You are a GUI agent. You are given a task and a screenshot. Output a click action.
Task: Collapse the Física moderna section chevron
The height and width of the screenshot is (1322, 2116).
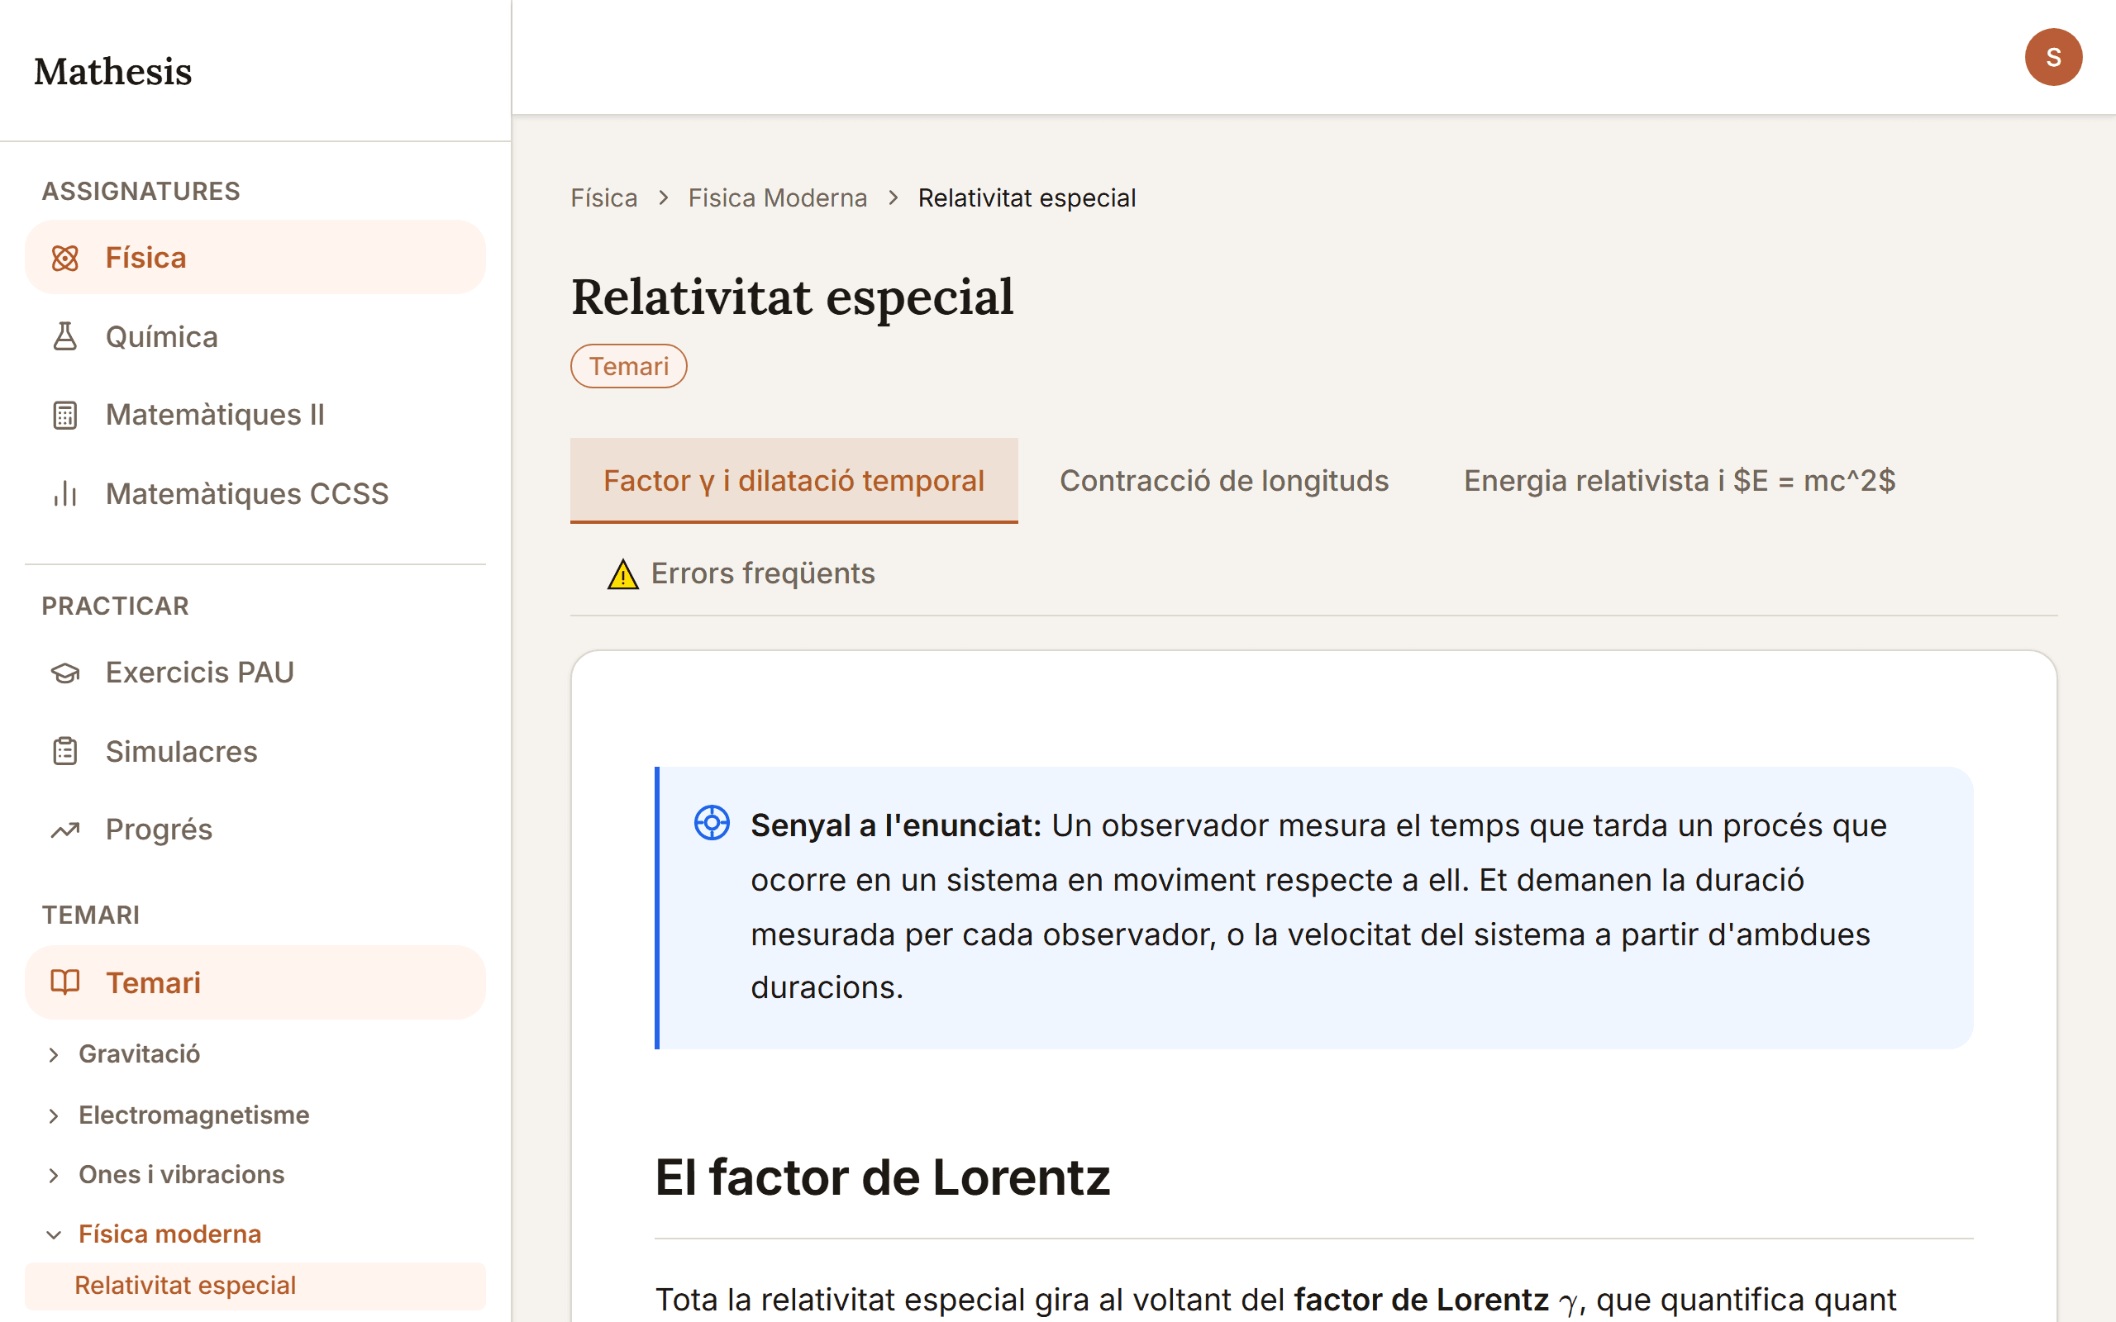[55, 1234]
